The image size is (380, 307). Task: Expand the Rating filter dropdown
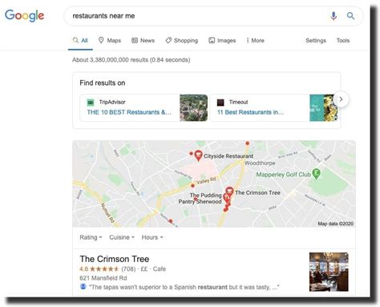tap(91, 237)
